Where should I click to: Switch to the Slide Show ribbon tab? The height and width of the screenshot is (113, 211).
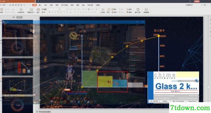tap(64, 5)
